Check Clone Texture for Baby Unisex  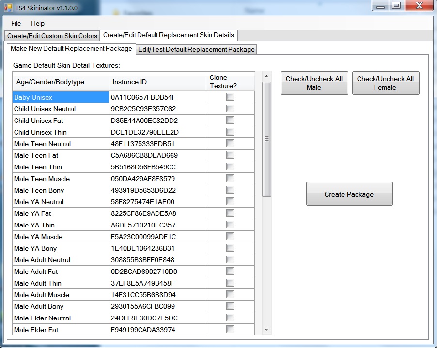tap(230, 97)
